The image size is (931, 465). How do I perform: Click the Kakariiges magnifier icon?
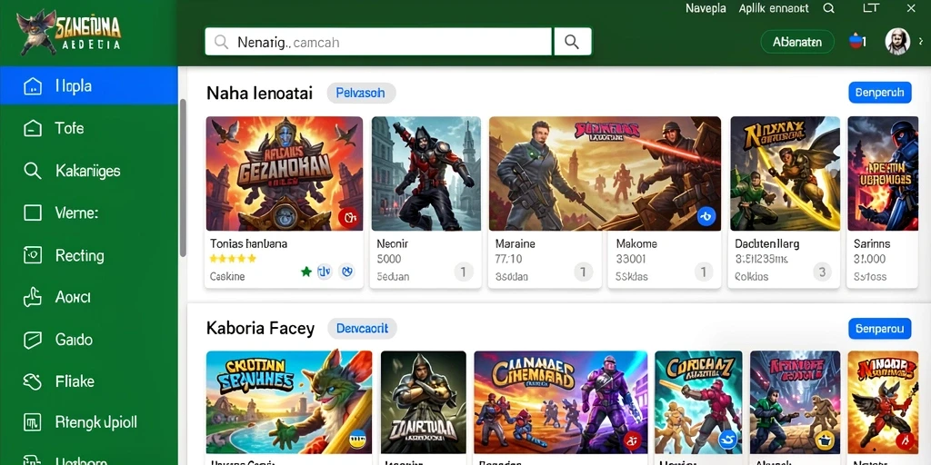click(x=33, y=171)
